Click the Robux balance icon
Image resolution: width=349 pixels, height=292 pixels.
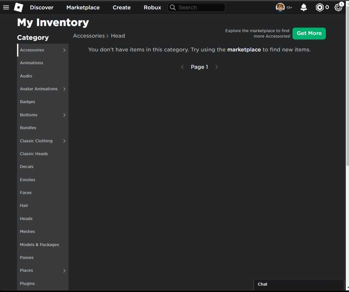[320, 7]
